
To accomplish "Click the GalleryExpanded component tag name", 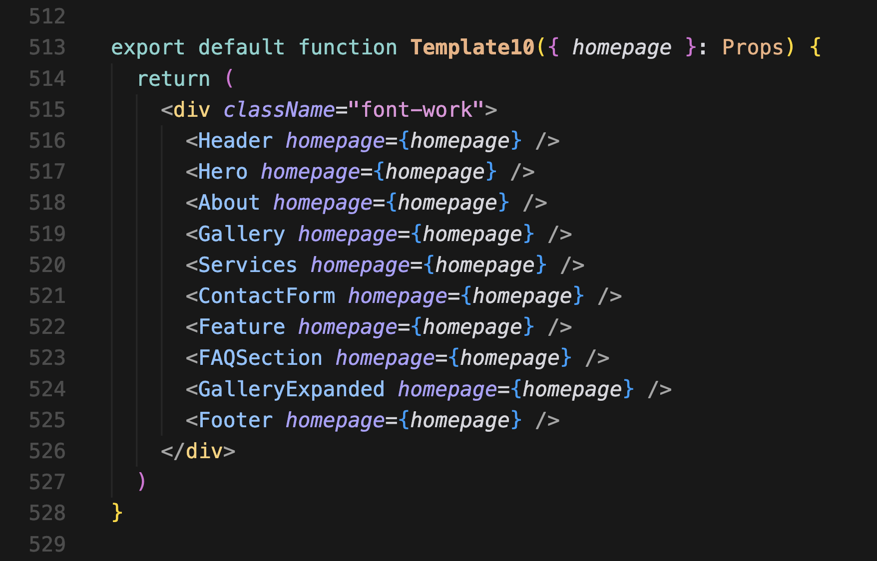I will [x=291, y=389].
